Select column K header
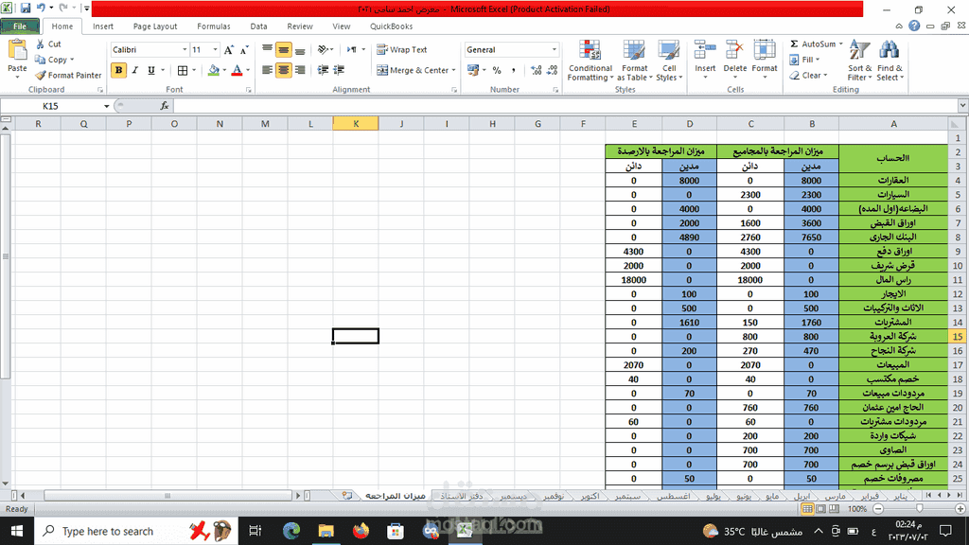Viewport: 969px width, 545px height. tap(356, 124)
